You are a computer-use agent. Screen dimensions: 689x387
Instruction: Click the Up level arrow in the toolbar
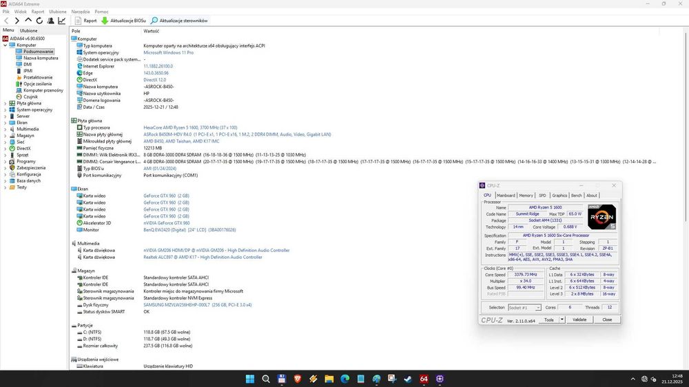click(28, 21)
